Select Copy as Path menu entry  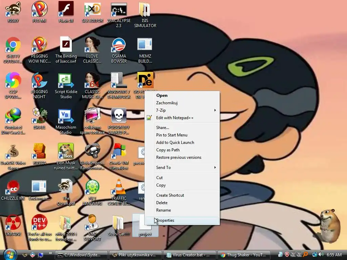pyautogui.click(x=182, y=150)
